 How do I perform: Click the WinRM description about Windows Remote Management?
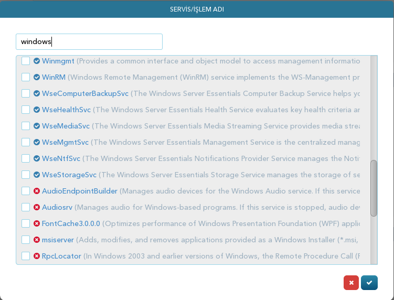point(214,77)
